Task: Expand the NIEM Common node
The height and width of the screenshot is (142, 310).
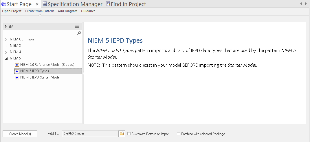Action: click(x=6, y=40)
